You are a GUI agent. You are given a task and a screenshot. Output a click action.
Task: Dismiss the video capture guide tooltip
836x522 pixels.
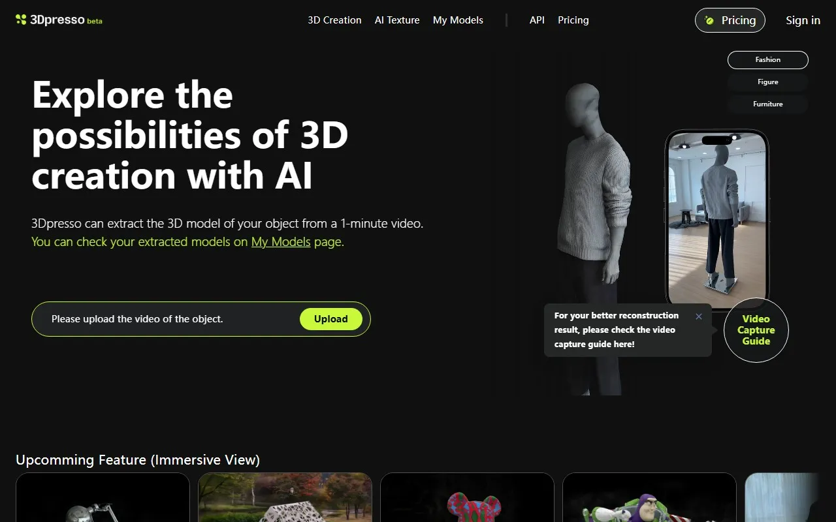(699, 316)
